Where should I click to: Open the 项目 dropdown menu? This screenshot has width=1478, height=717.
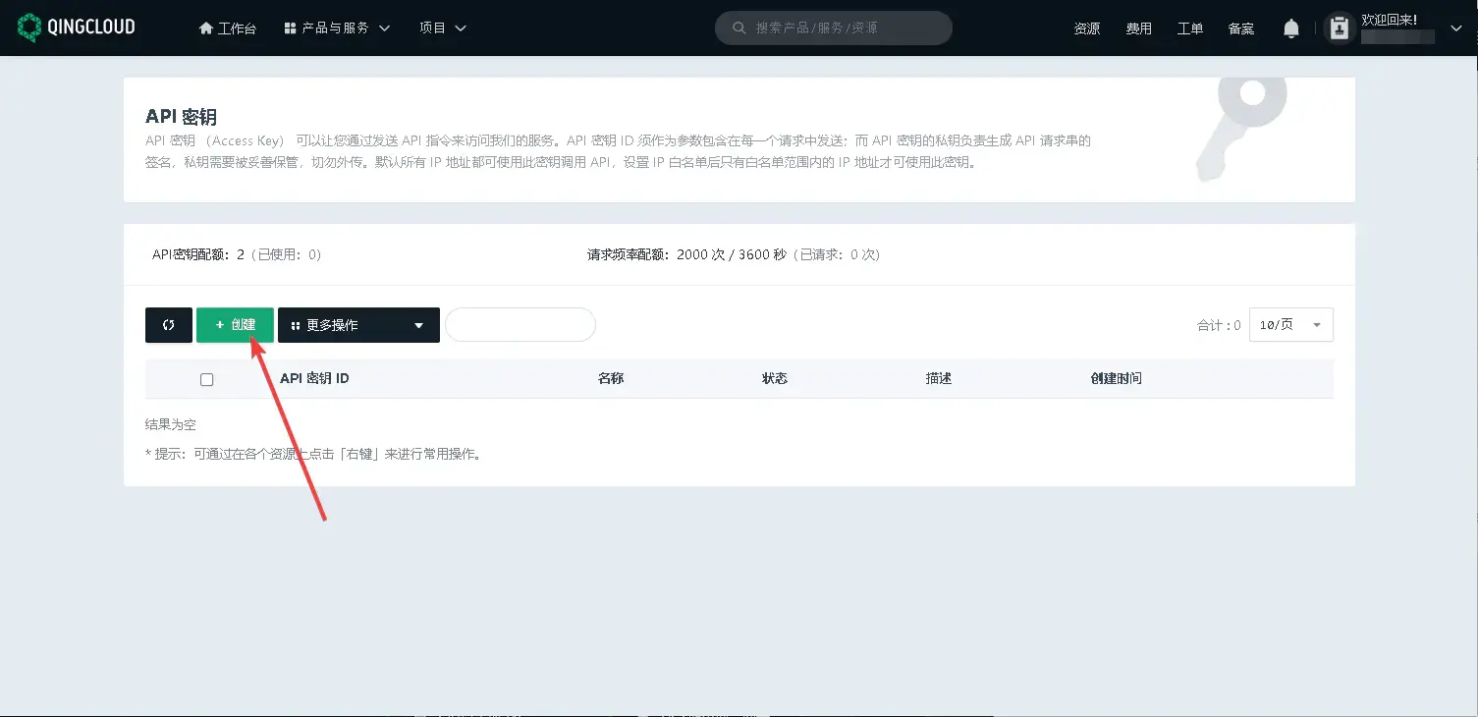tap(442, 28)
